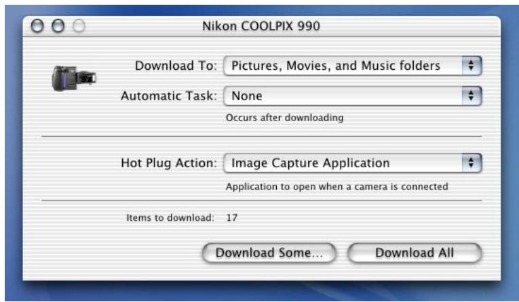Click the 'Hot Plug Action:' label
The image size is (519, 302).
(x=169, y=163)
